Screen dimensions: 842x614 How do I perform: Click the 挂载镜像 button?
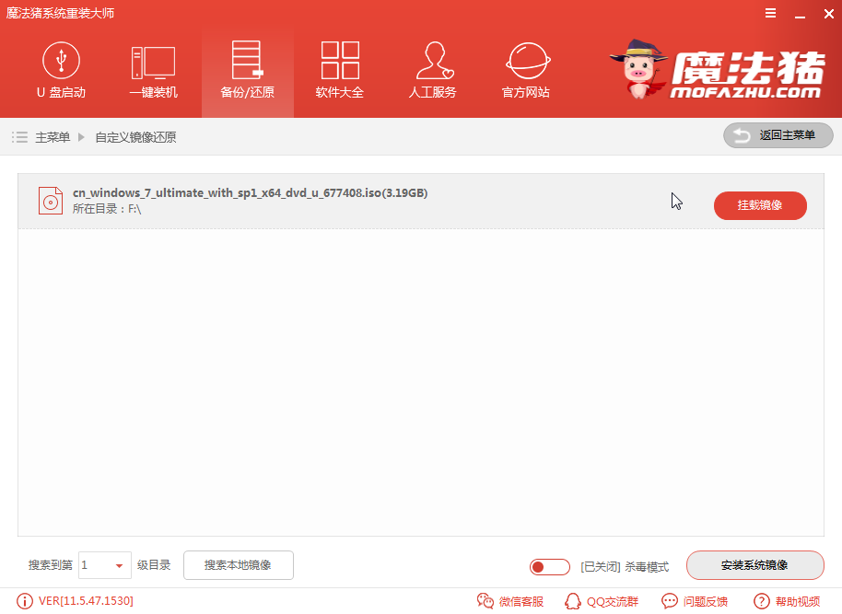[760, 205]
